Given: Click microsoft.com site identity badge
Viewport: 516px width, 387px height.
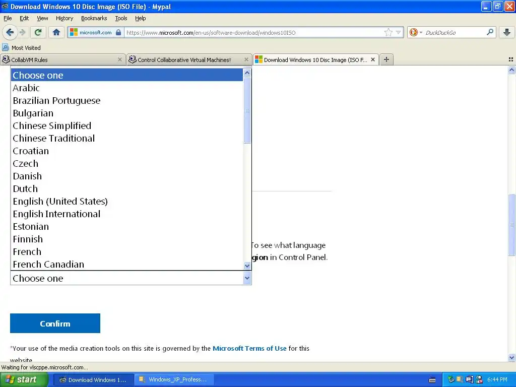Looking at the screenshot, I should tap(95, 32).
